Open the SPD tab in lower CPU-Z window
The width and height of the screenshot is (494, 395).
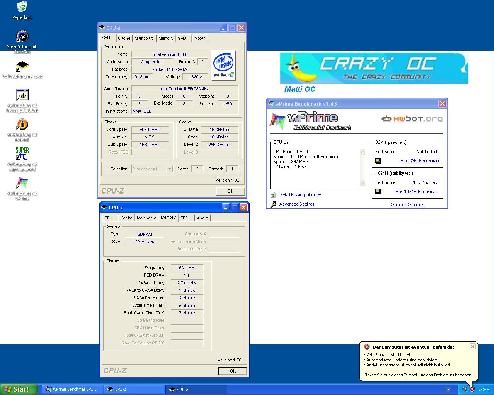[184, 218]
